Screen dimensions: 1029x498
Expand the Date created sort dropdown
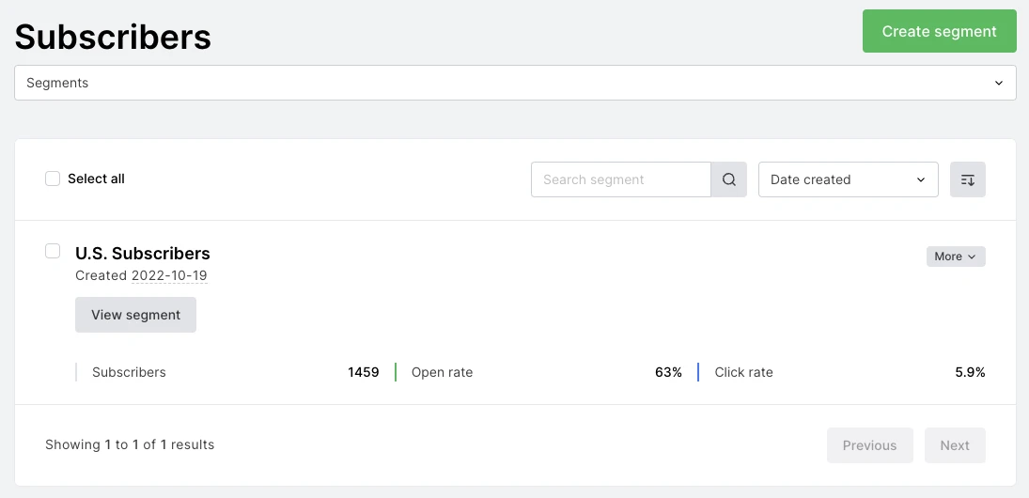click(848, 179)
